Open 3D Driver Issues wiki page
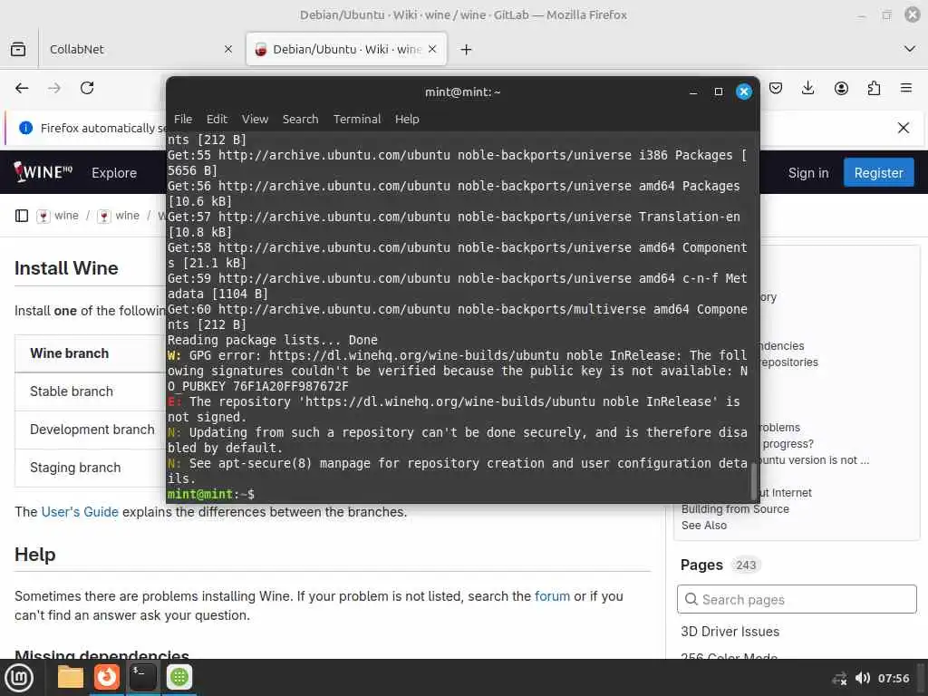 click(x=730, y=632)
